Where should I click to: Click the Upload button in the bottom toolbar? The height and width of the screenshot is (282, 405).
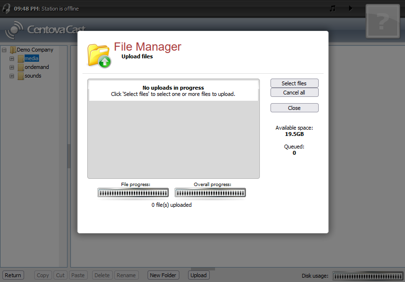click(198, 275)
